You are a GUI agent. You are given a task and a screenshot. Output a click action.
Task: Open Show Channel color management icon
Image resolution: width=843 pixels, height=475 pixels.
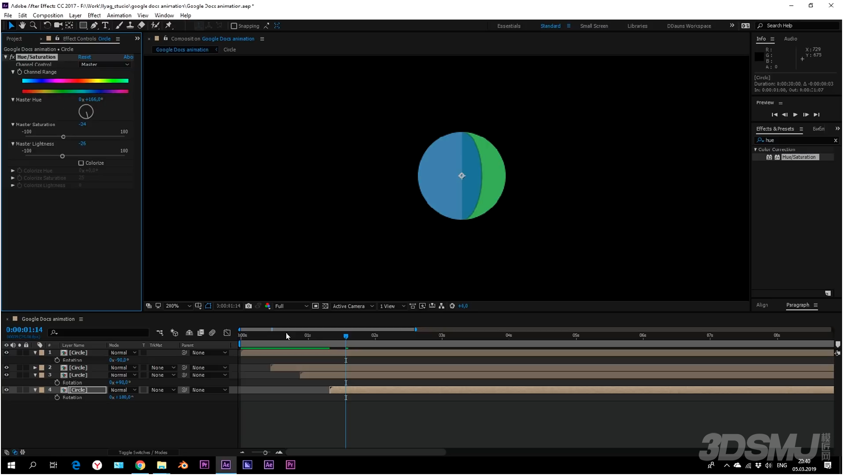268,306
